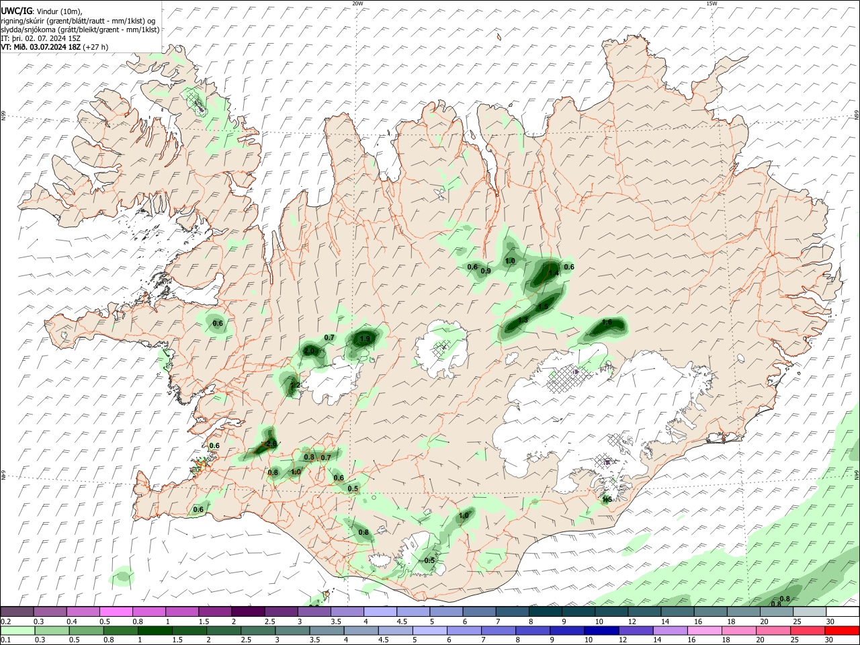Click the legend description 'rigning/skúrir (grænt/blátt/rautt - mm/1klst) og'
This screenshot has width=860, height=645.
tap(78, 21)
